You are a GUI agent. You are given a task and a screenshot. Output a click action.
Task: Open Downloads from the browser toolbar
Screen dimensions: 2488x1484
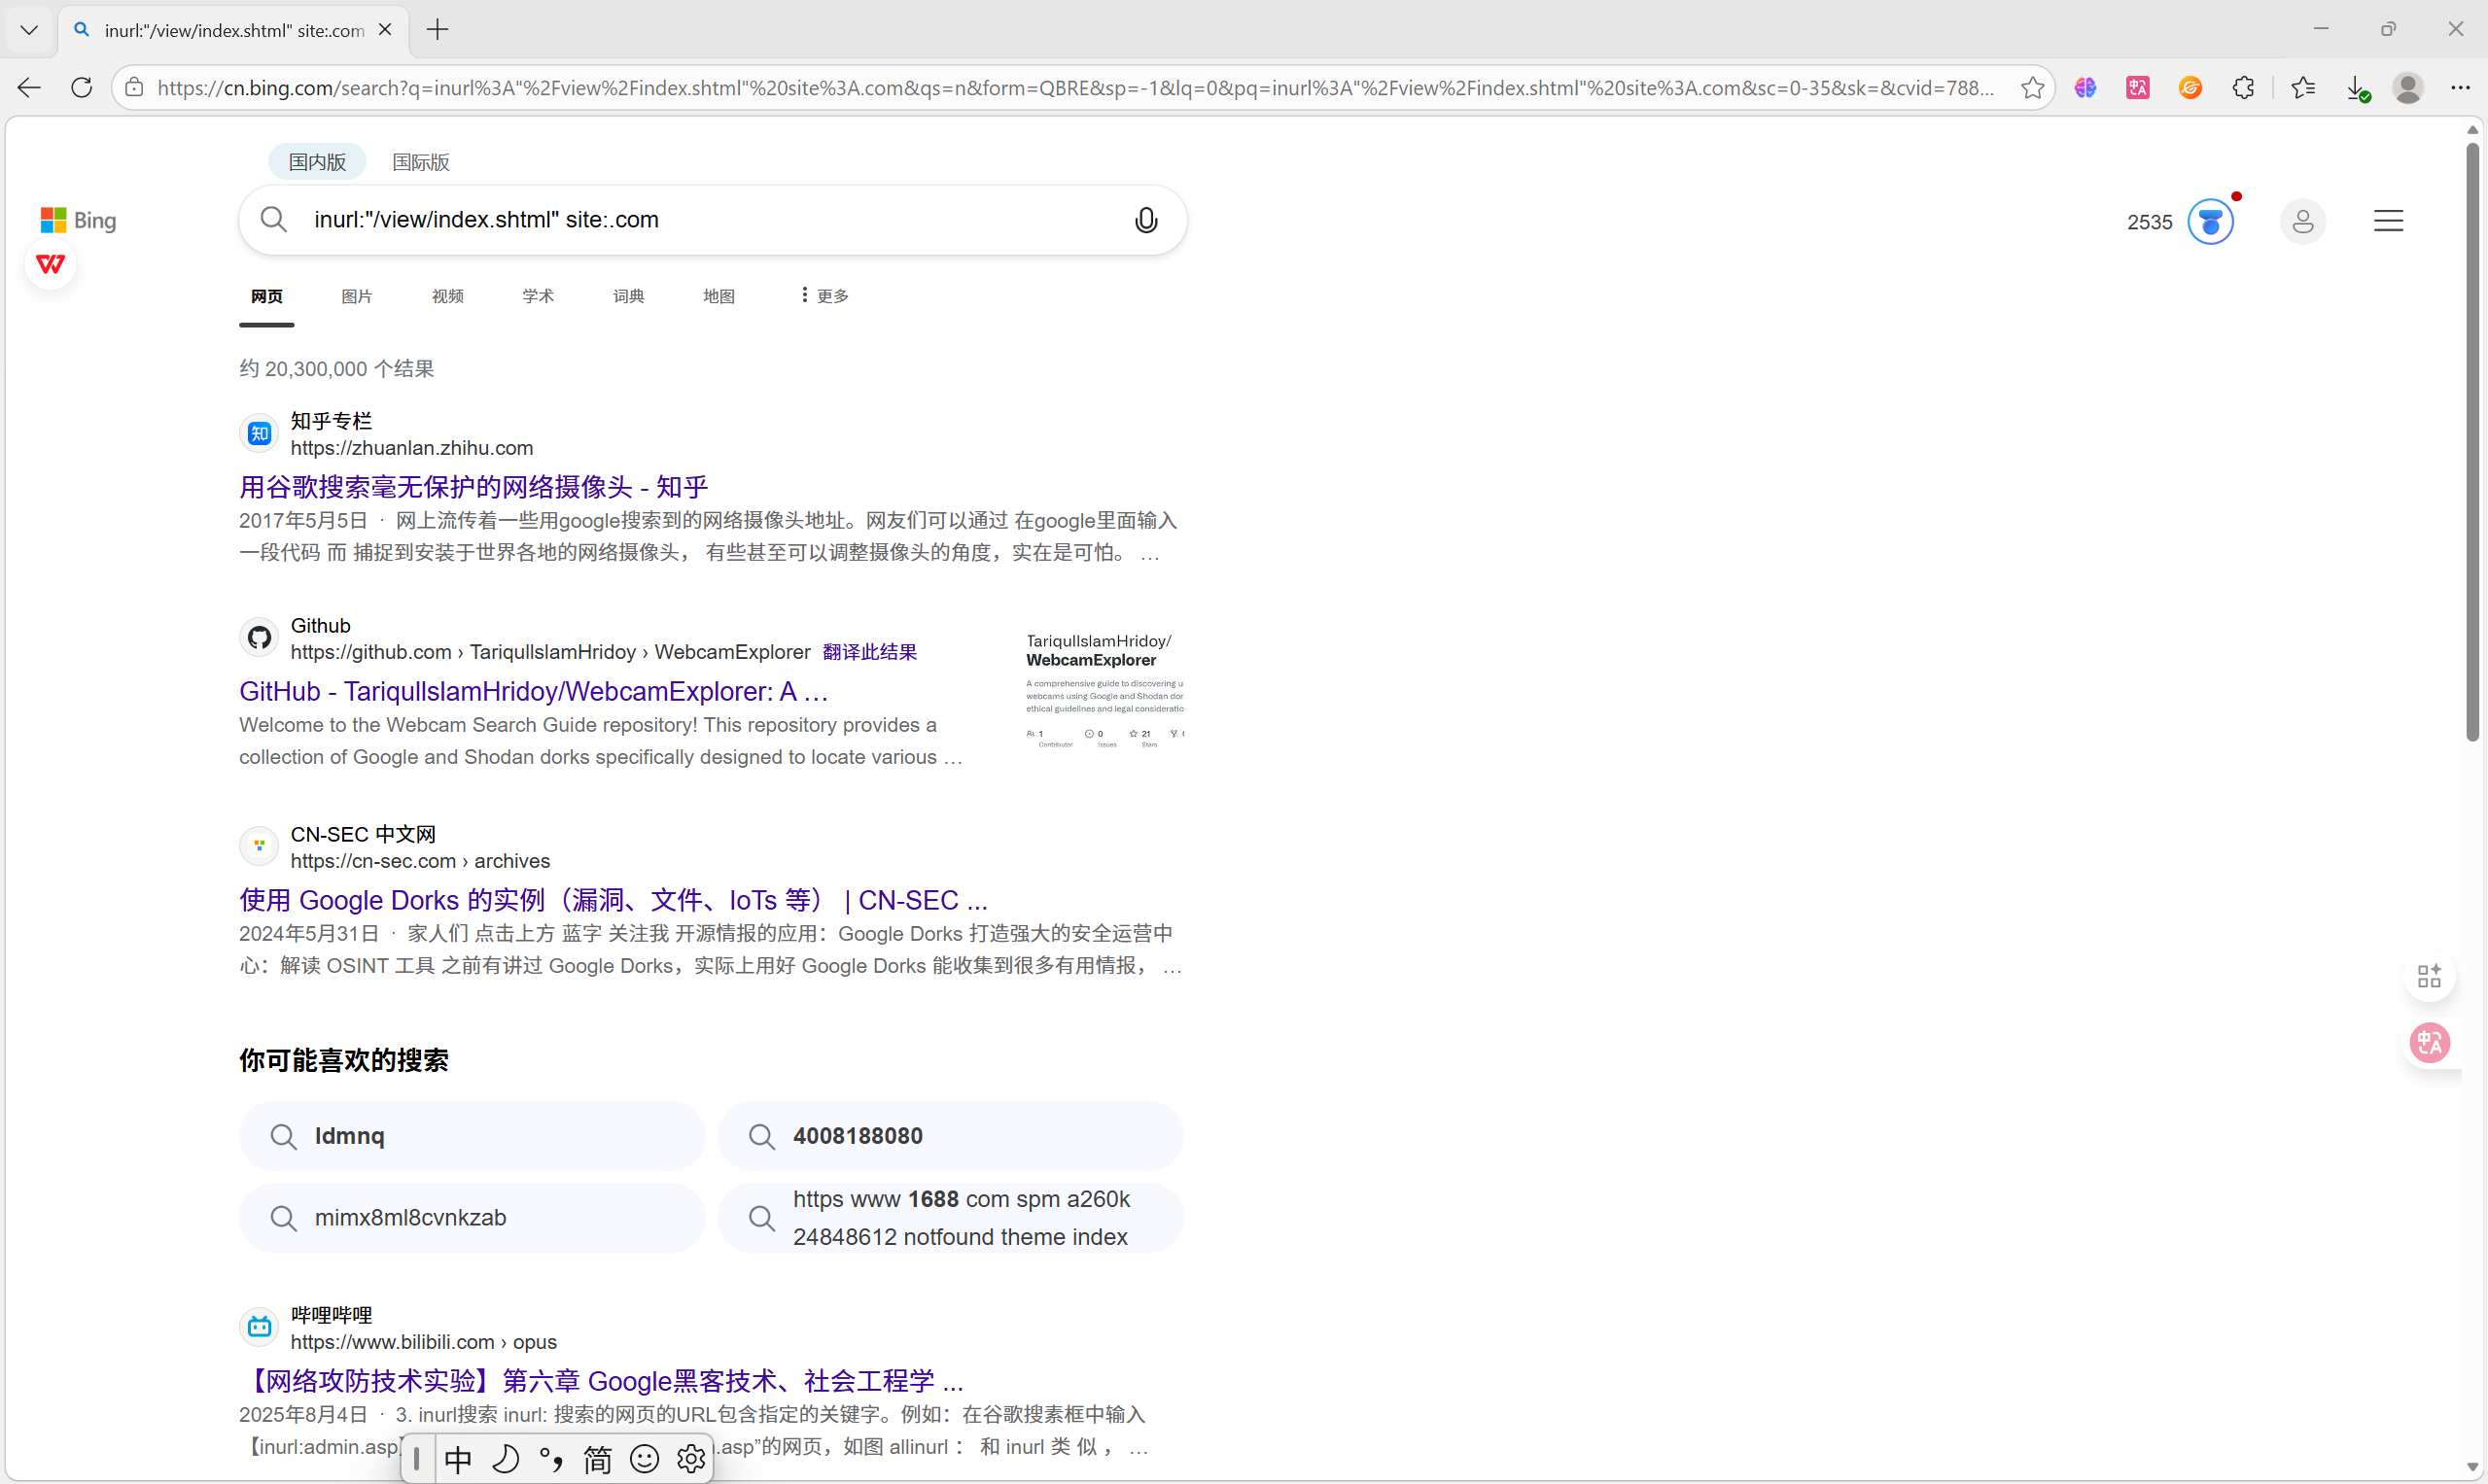coord(2358,87)
